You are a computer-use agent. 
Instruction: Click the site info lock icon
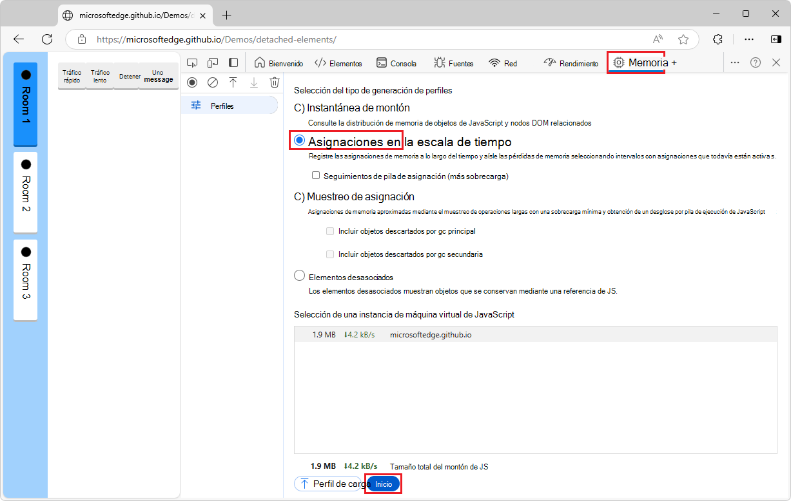click(x=82, y=39)
